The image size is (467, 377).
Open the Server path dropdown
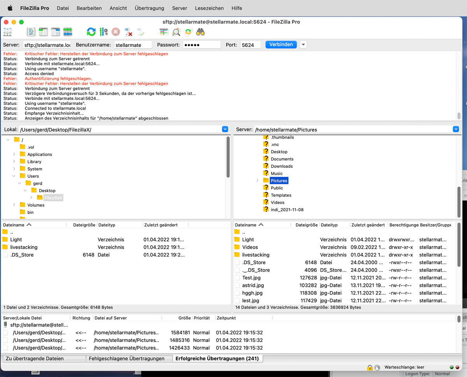456,129
